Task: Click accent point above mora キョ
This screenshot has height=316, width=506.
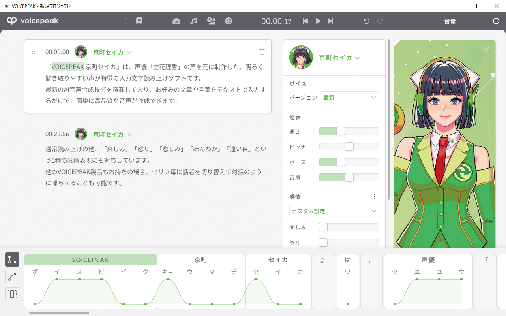Action: pos(168,279)
